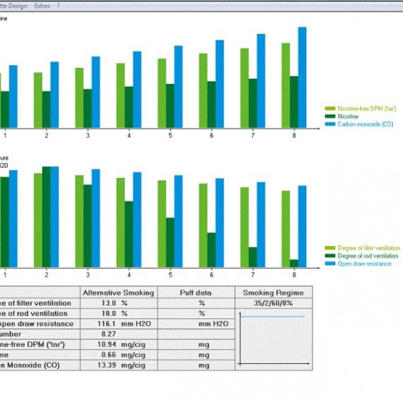403x403 pixels.
Task: Click the Smoking Regime column header
Action: click(273, 293)
